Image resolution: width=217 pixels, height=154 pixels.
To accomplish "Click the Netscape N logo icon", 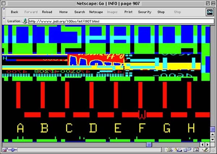I will pyautogui.click(x=210, y=12).
